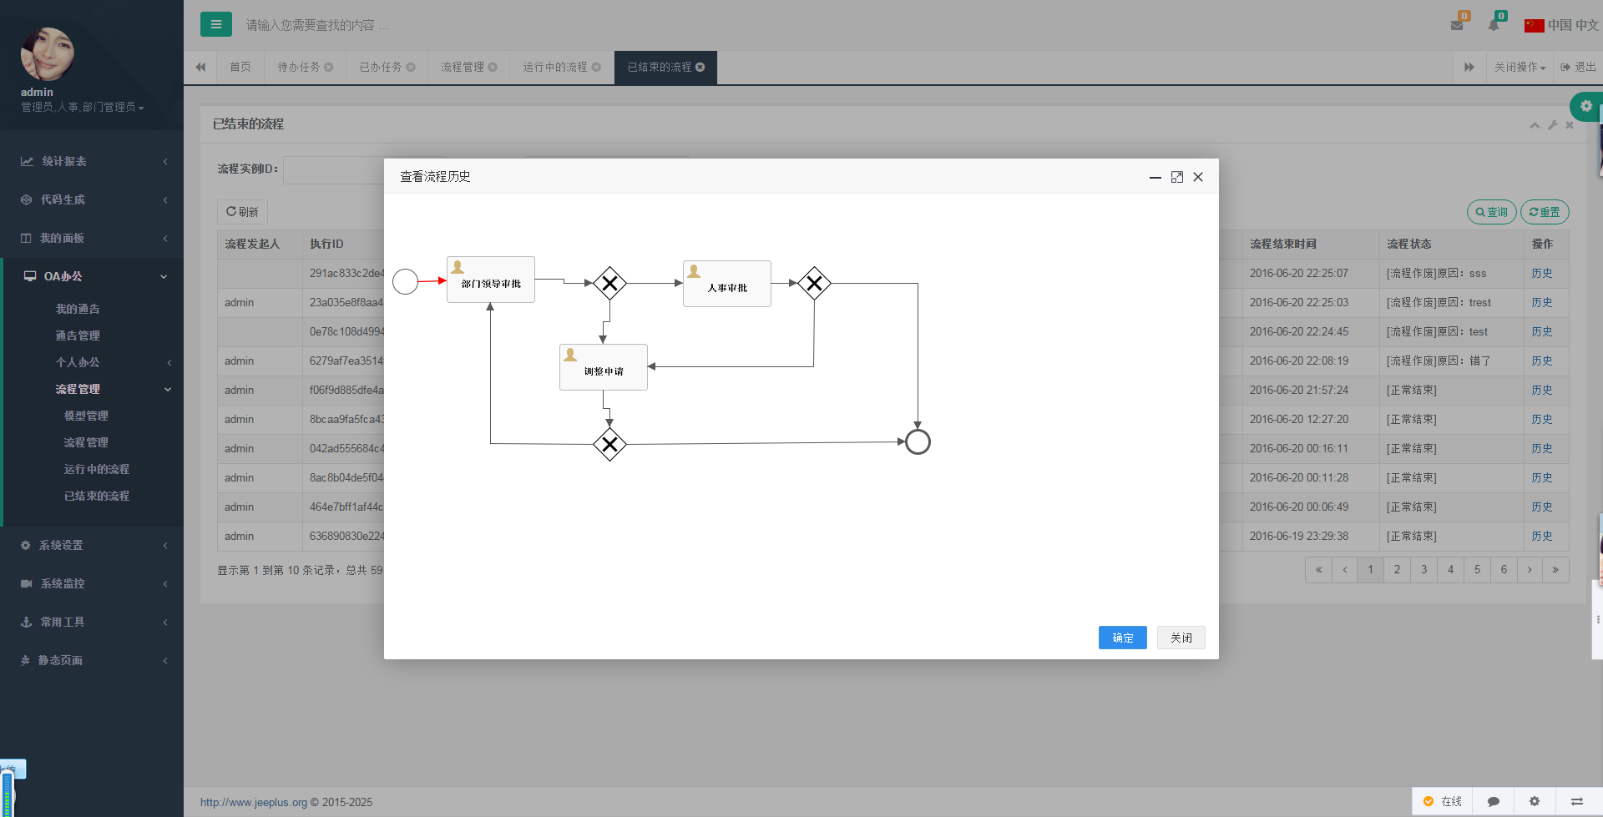Click the chat bubble icon in bottom bar
1603x817 pixels.
(x=1494, y=801)
